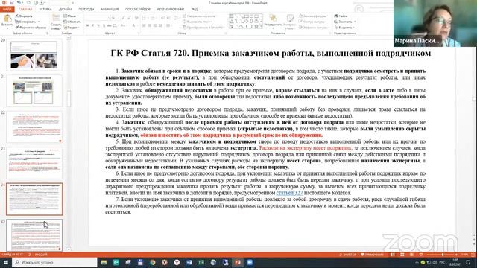
Task: Select slide 21 thumbnail
Action: (34, 91)
